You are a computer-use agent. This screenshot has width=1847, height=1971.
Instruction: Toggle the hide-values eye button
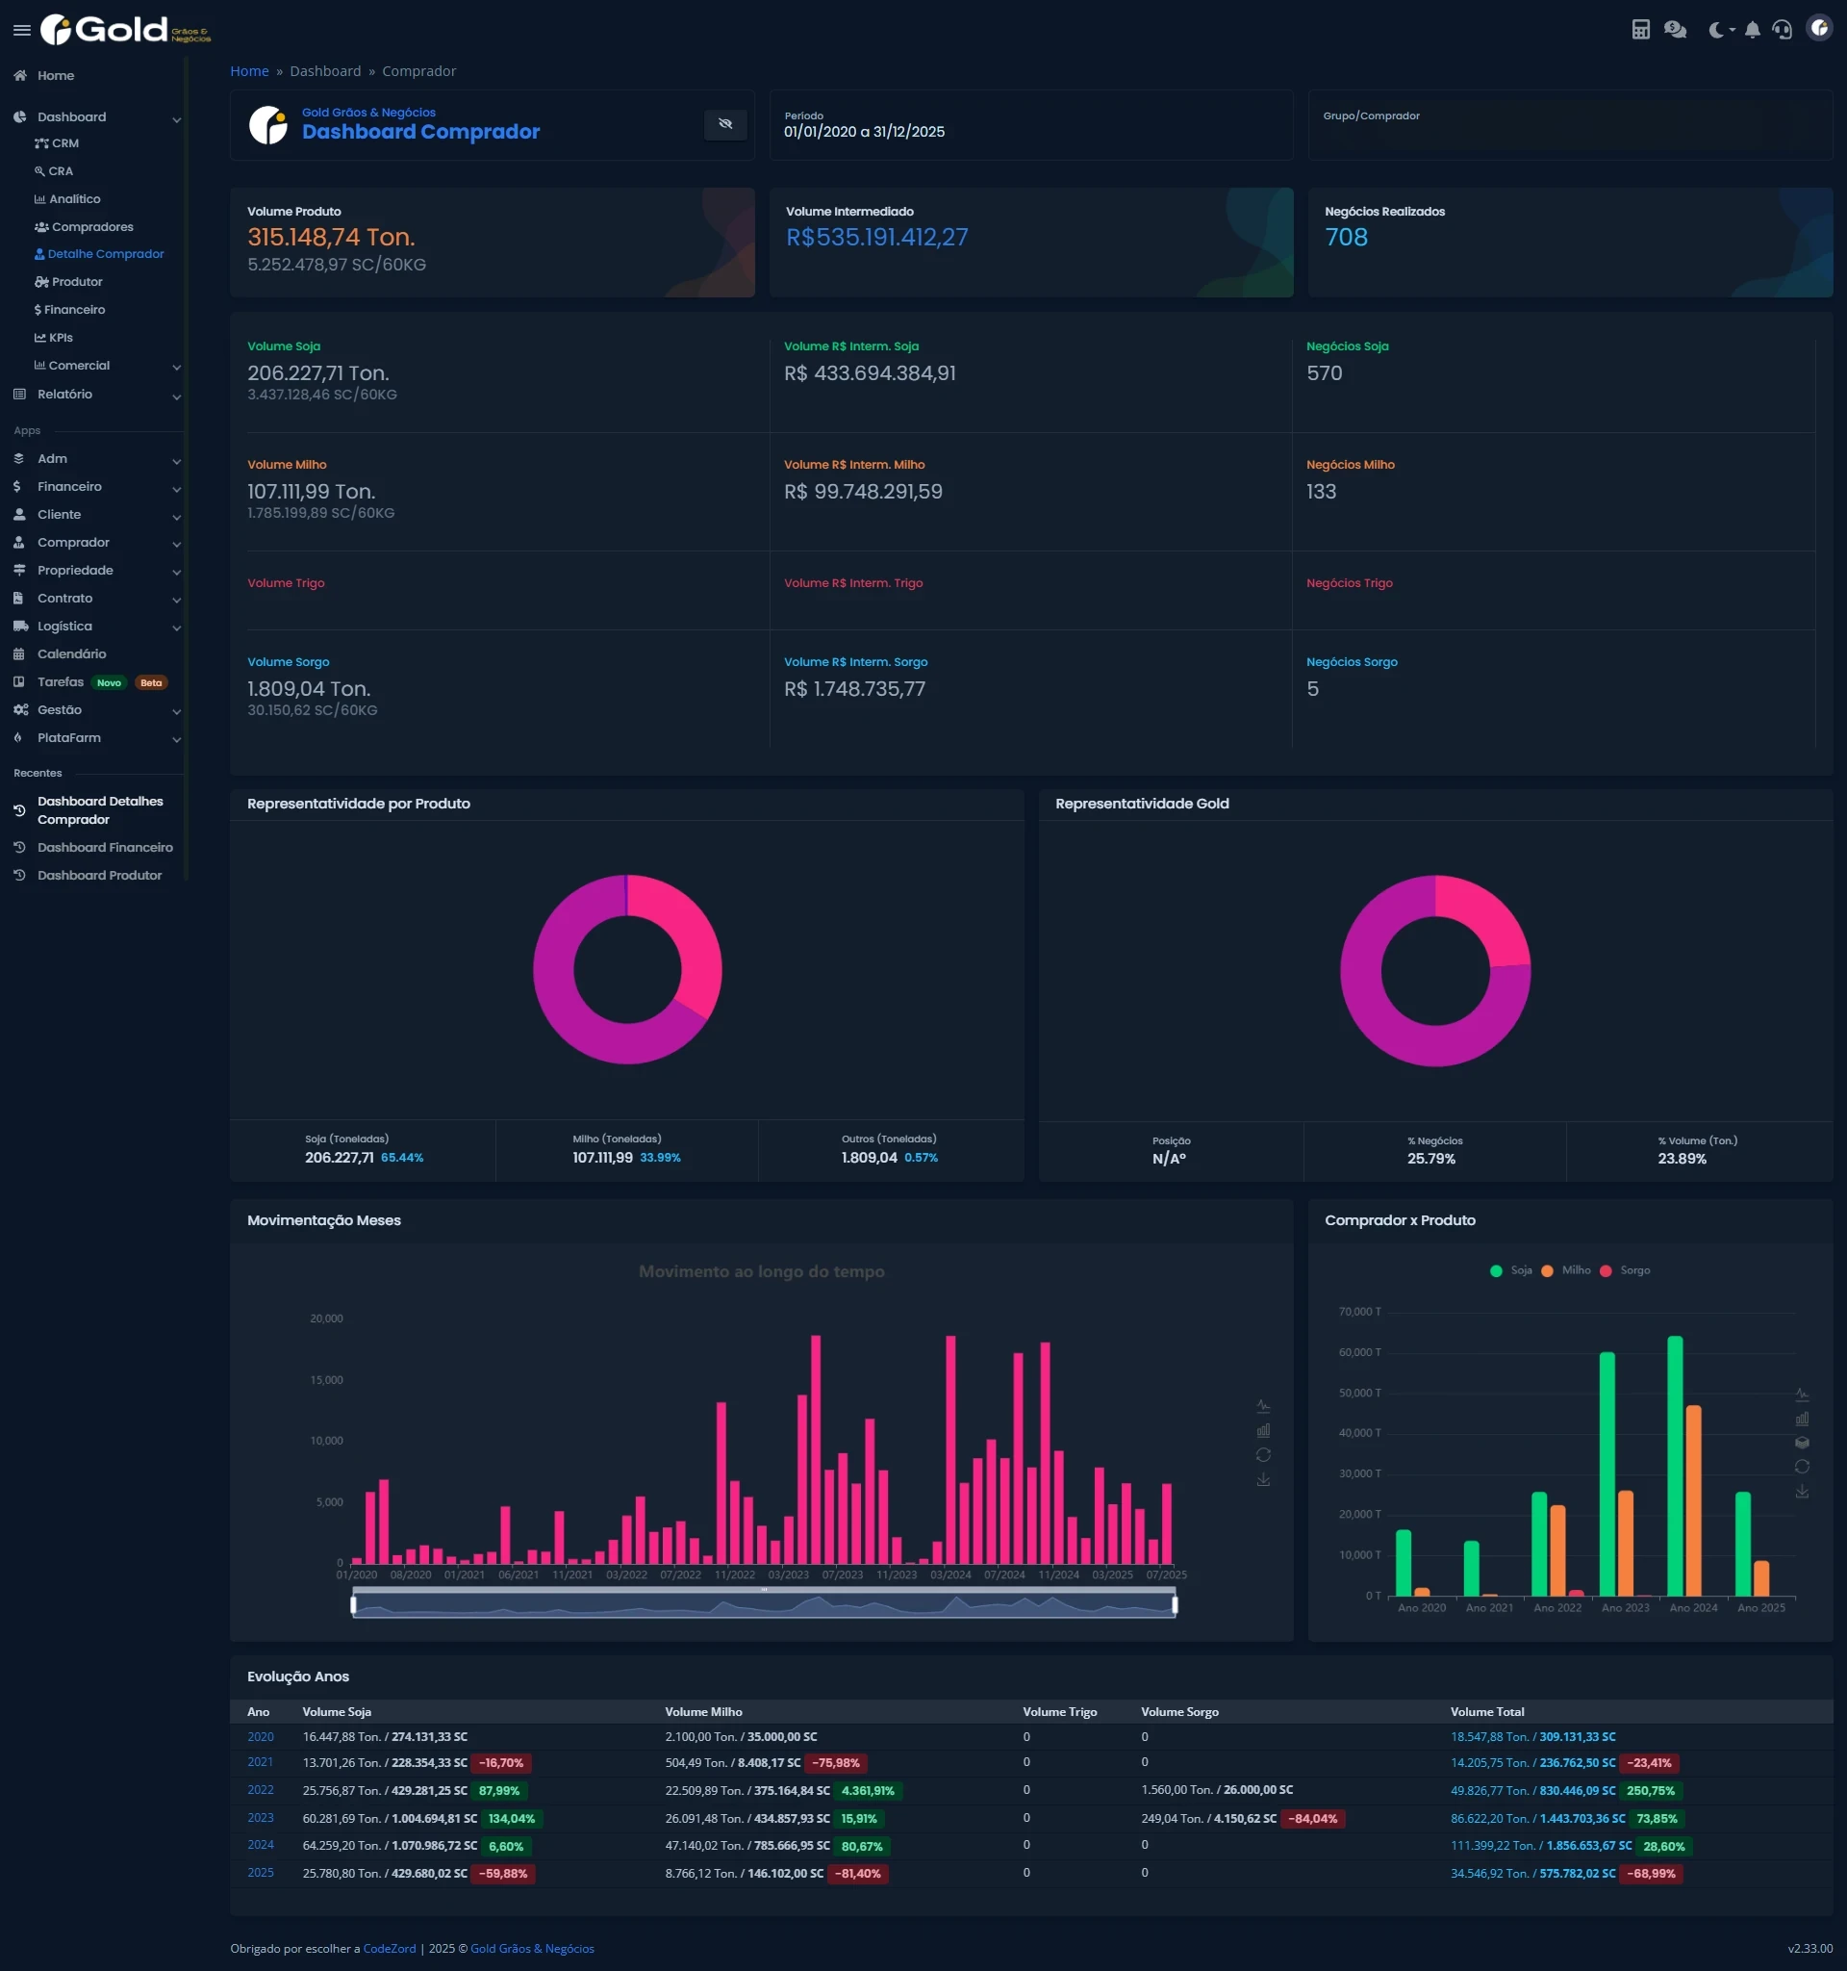point(725,124)
